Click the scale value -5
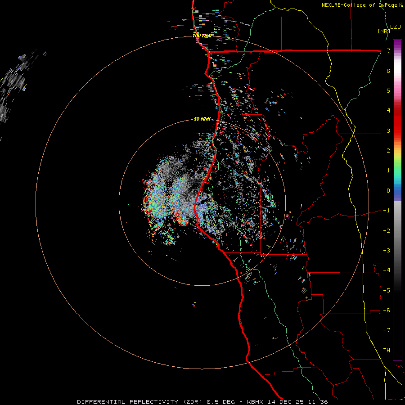The image size is (405, 405). pos(387,291)
